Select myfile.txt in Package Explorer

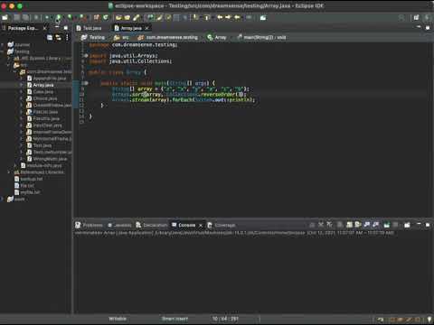coord(30,192)
